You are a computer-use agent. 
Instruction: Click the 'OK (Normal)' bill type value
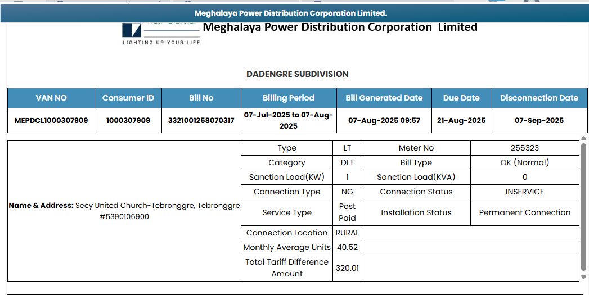[525, 163]
